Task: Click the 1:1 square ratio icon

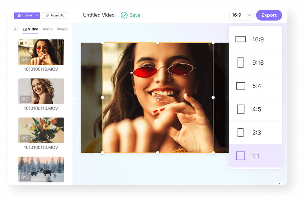Action: coord(240,156)
